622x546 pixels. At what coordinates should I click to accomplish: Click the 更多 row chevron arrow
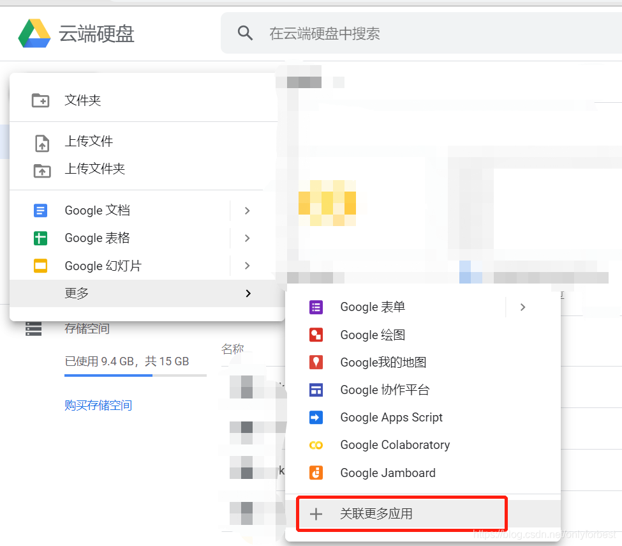248,294
